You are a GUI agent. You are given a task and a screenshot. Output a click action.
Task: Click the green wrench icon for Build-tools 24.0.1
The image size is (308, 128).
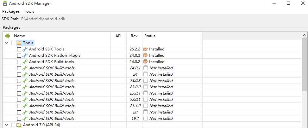(x=25, y=68)
